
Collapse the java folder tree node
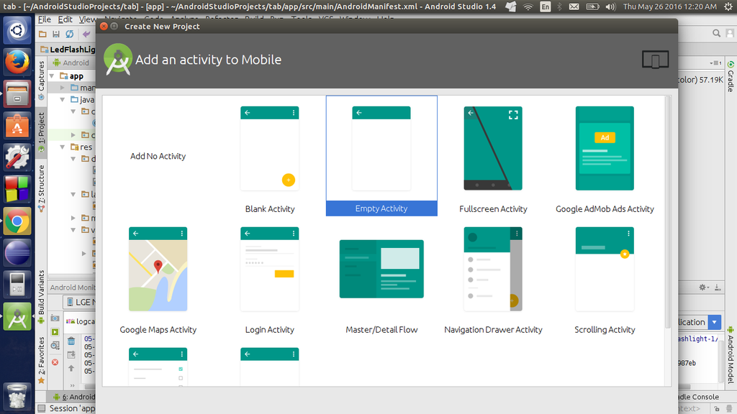63,99
